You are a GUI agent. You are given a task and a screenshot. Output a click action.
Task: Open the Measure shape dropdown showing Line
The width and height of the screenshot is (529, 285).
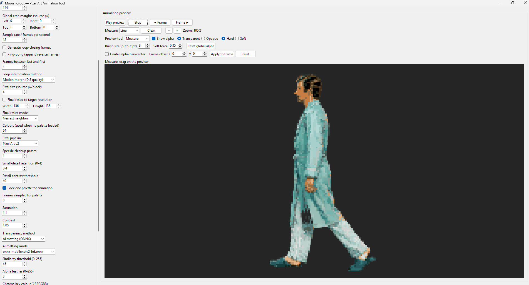pos(129,31)
